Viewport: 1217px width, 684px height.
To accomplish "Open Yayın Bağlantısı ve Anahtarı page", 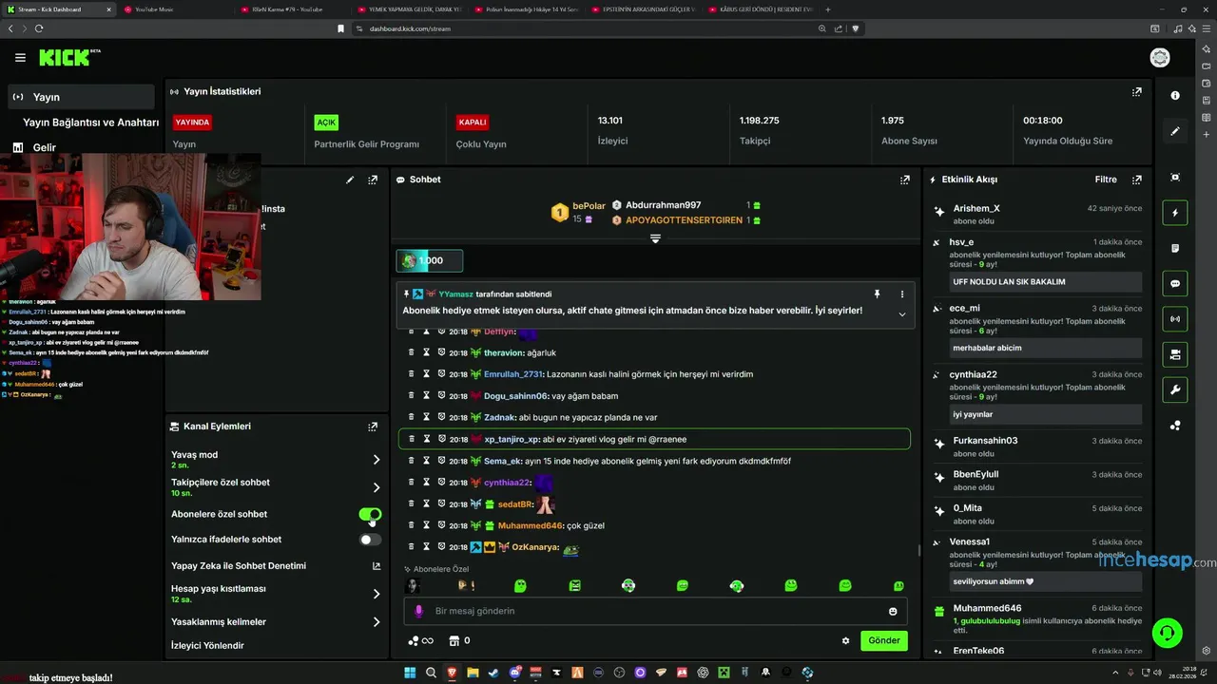I will [90, 123].
